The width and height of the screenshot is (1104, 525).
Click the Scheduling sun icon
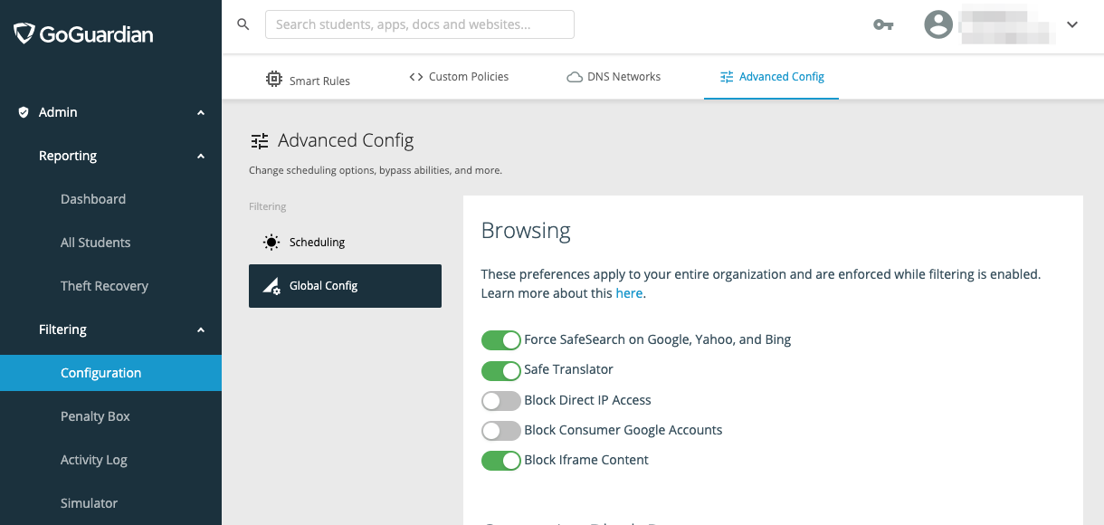(271, 243)
